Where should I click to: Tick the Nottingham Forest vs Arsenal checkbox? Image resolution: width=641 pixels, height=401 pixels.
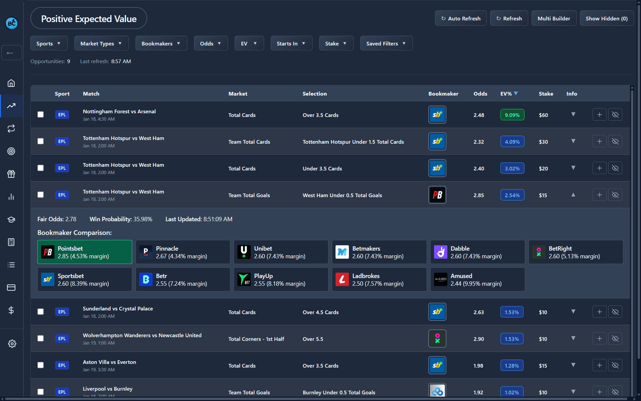[x=40, y=115]
